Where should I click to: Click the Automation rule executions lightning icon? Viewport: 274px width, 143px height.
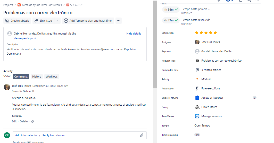pyautogui.click(x=197, y=89)
